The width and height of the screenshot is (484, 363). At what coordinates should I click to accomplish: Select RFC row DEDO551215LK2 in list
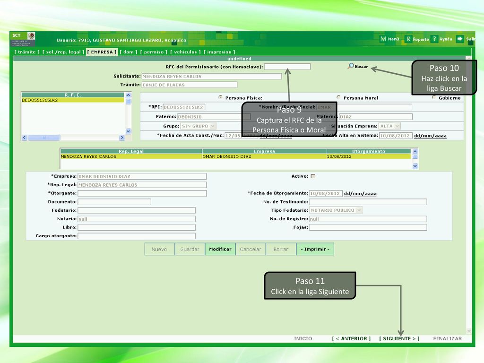72,100
